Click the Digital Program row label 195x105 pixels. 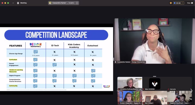point(15,76)
